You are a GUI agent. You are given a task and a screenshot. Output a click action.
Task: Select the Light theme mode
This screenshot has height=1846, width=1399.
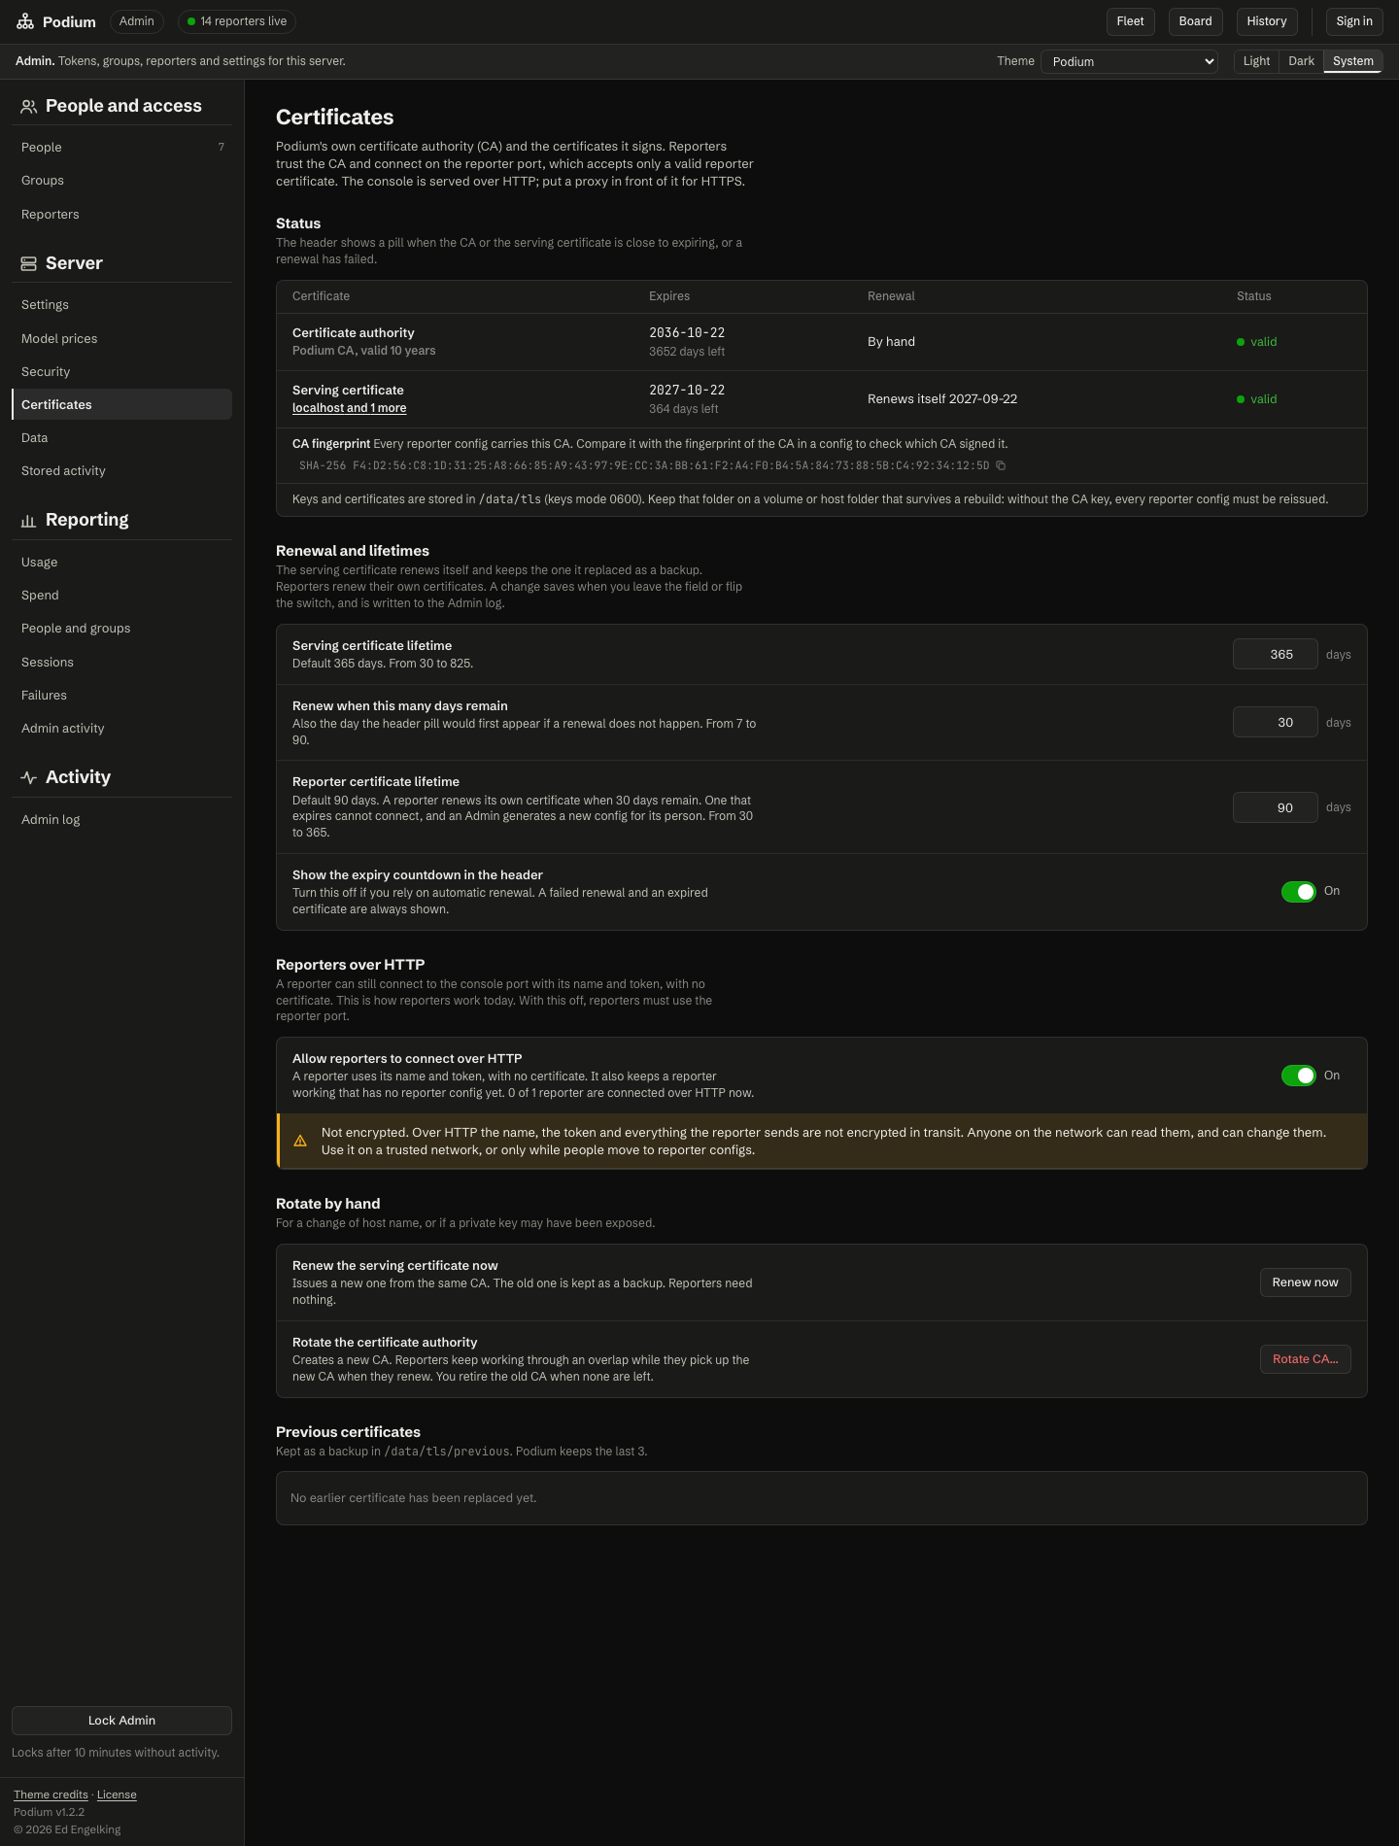tap(1256, 61)
